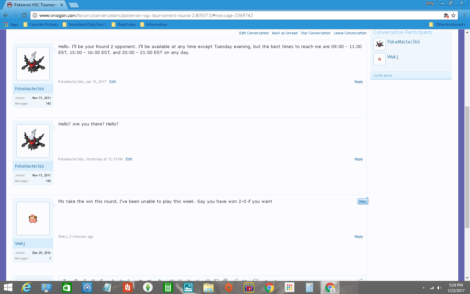Screen dimensions: 470x294
Task: Click the blocked plugin icon in address bar
Action: [446, 15]
